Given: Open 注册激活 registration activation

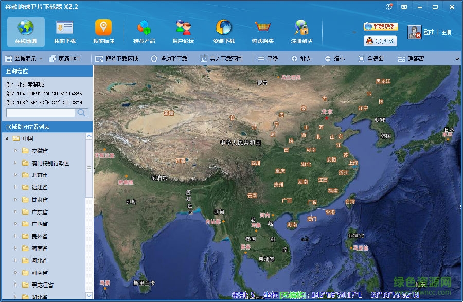Looking at the screenshot, I should click(301, 32).
